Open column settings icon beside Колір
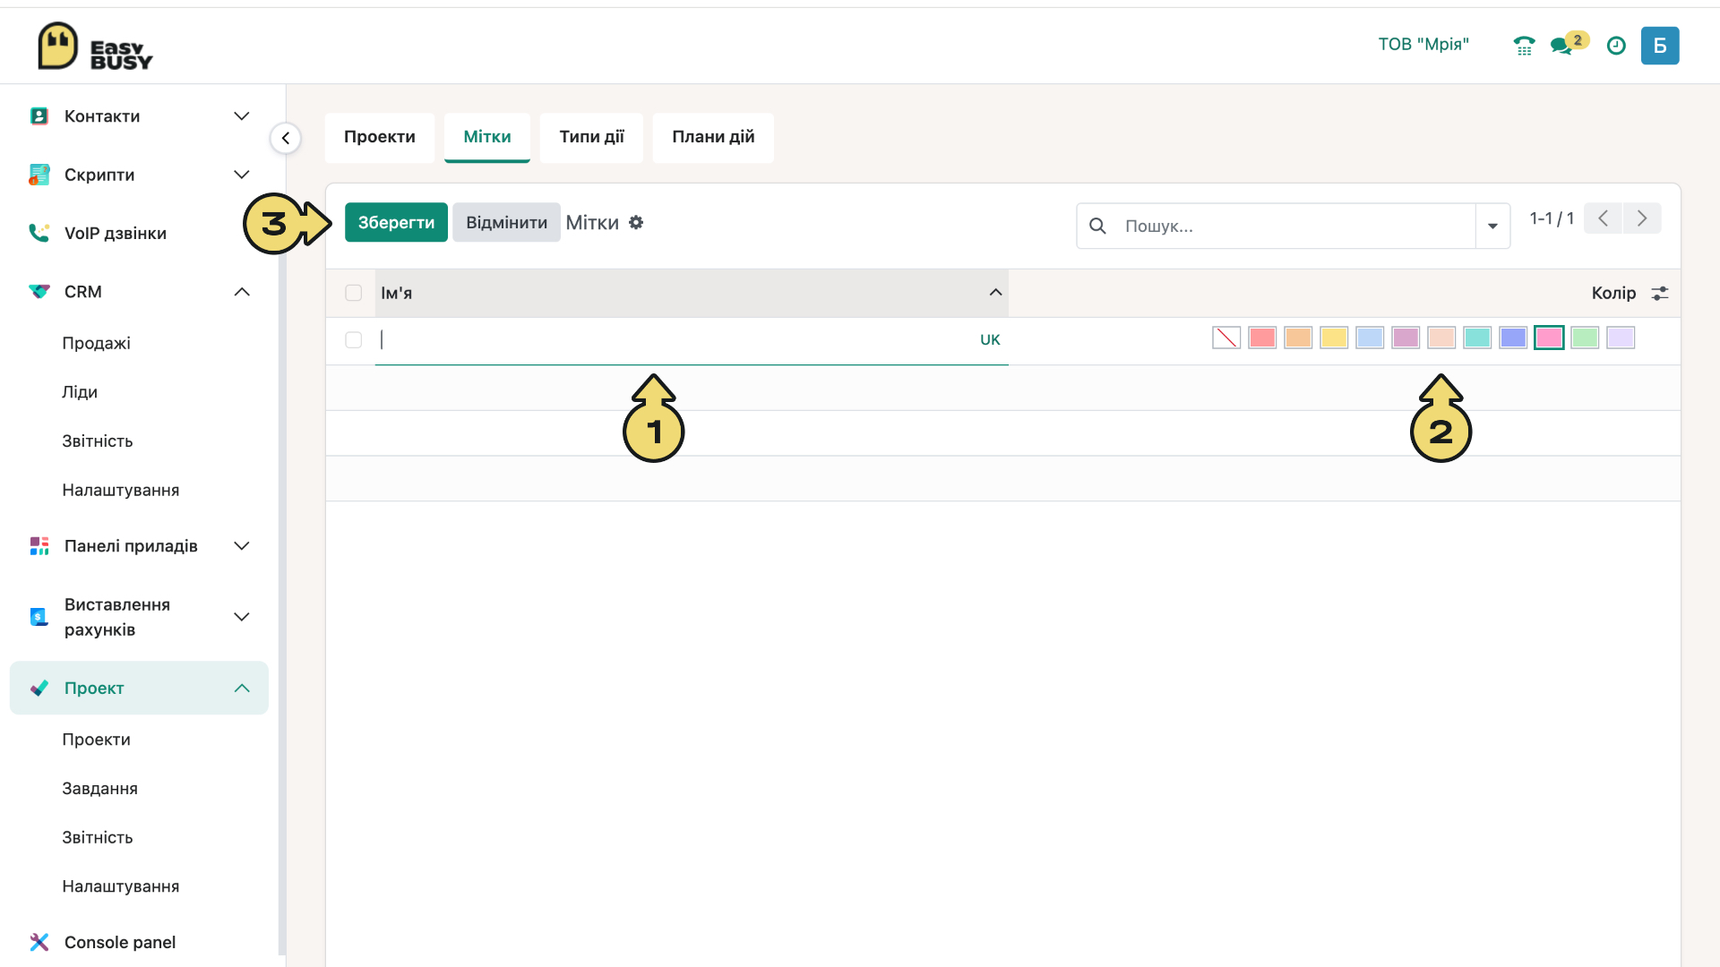1720x967 pixels. point(1660,293)
